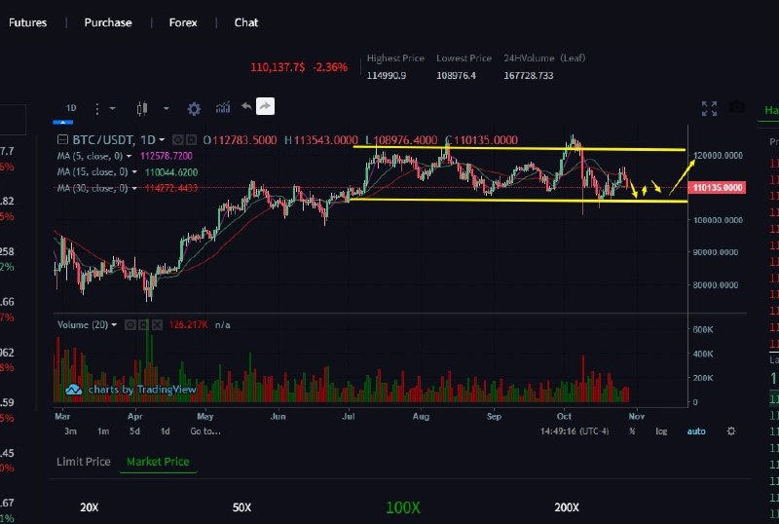Viewport: 779px width, 524px height.
Task: Toggle log scale on the chart
Action: [661, 430]
